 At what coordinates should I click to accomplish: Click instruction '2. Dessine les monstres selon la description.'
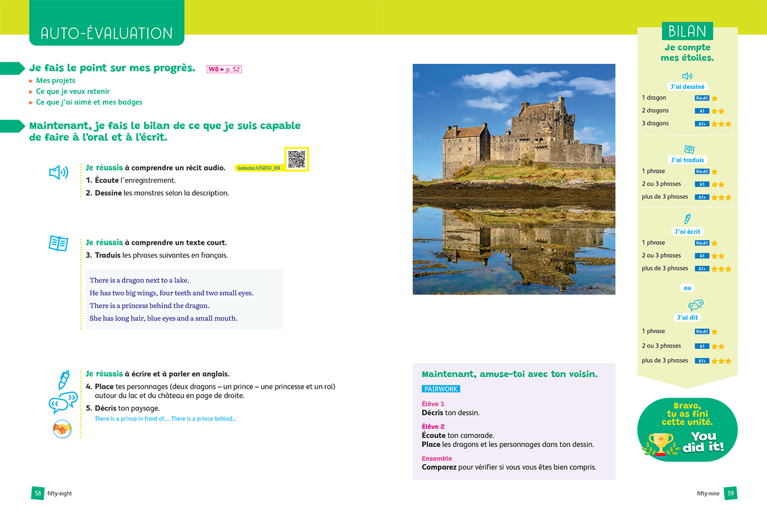pos(157,193)
